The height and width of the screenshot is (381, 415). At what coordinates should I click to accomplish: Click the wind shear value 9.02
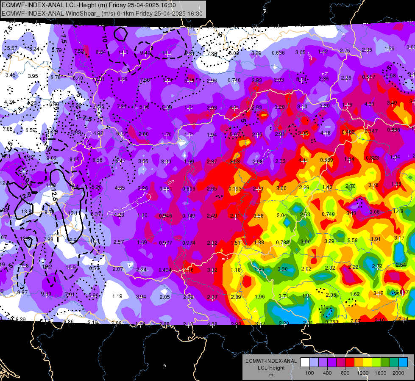51,158
